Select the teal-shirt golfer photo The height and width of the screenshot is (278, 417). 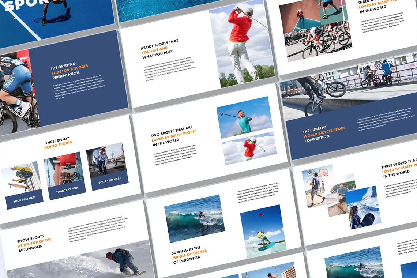click(244, 117)
